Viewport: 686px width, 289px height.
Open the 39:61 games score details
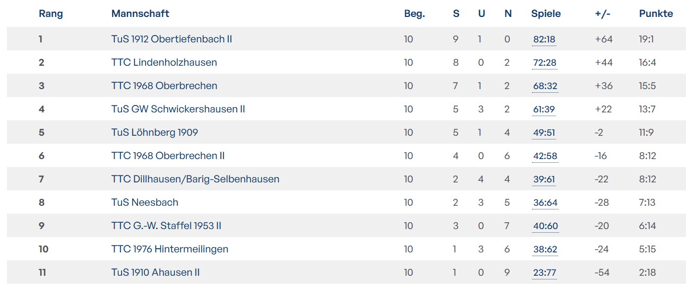pos(544,180)
